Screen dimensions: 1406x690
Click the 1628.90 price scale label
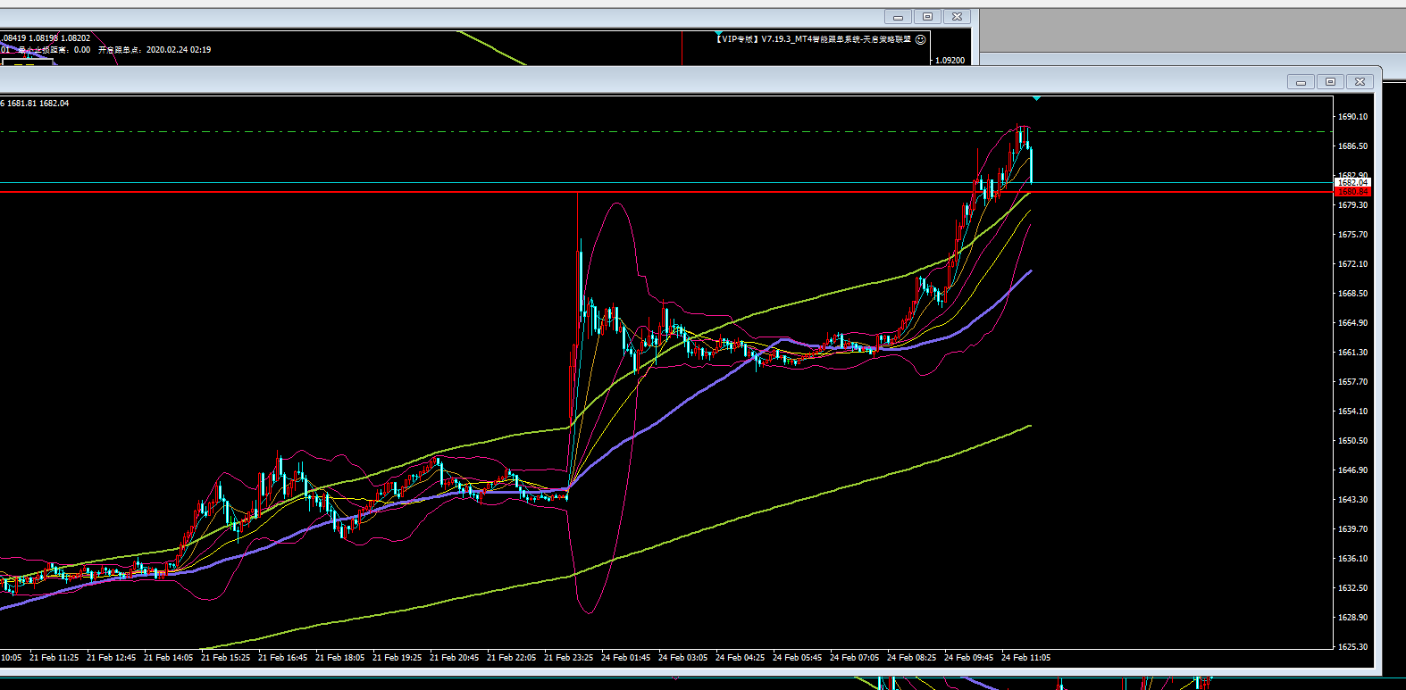1352,618
